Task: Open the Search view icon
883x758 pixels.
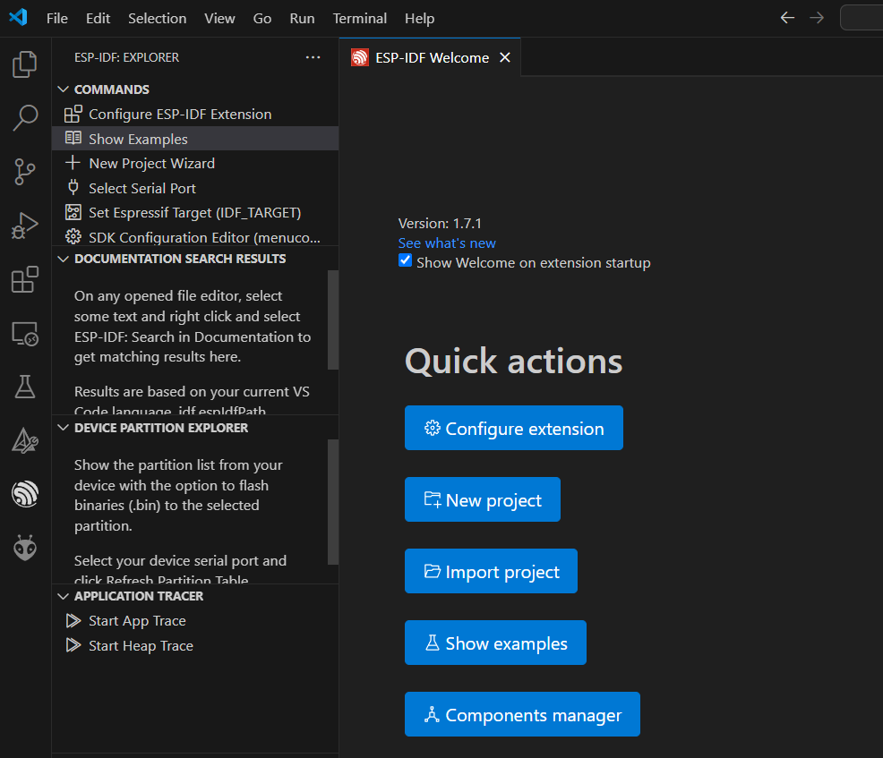Action: coord(25,117)
